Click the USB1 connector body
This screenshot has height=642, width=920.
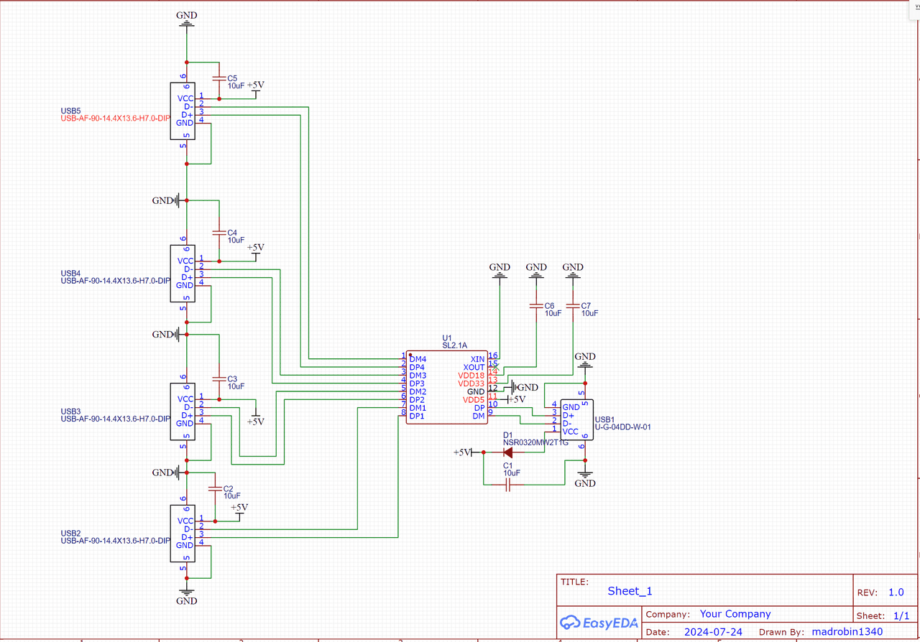(576, 419)
